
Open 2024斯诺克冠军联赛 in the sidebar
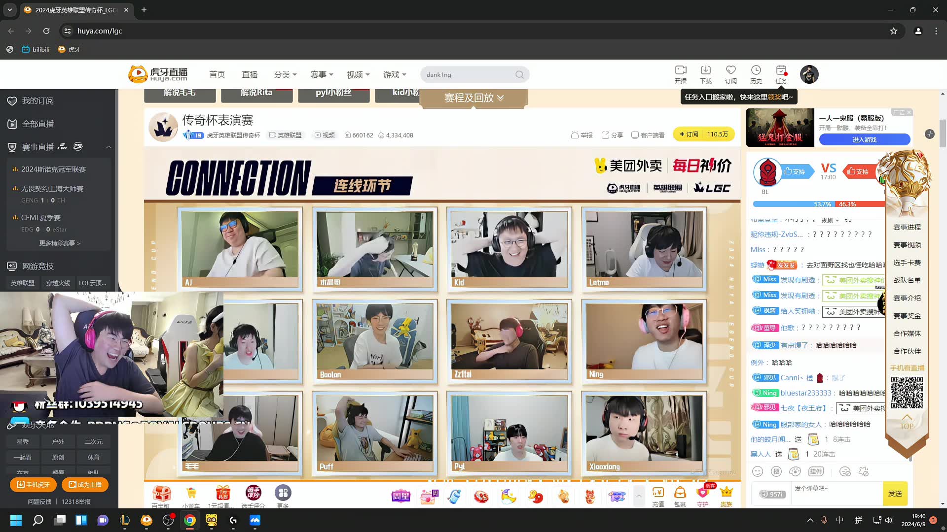[x=53, y=169]
